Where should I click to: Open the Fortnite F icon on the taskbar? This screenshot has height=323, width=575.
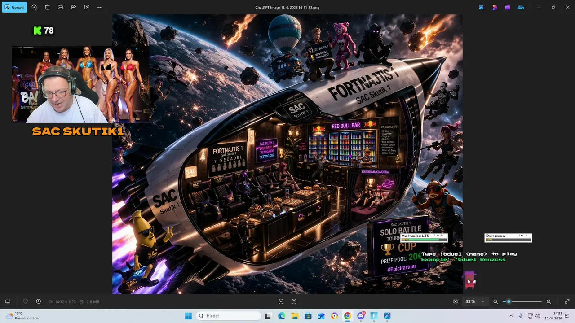(374, 316)
